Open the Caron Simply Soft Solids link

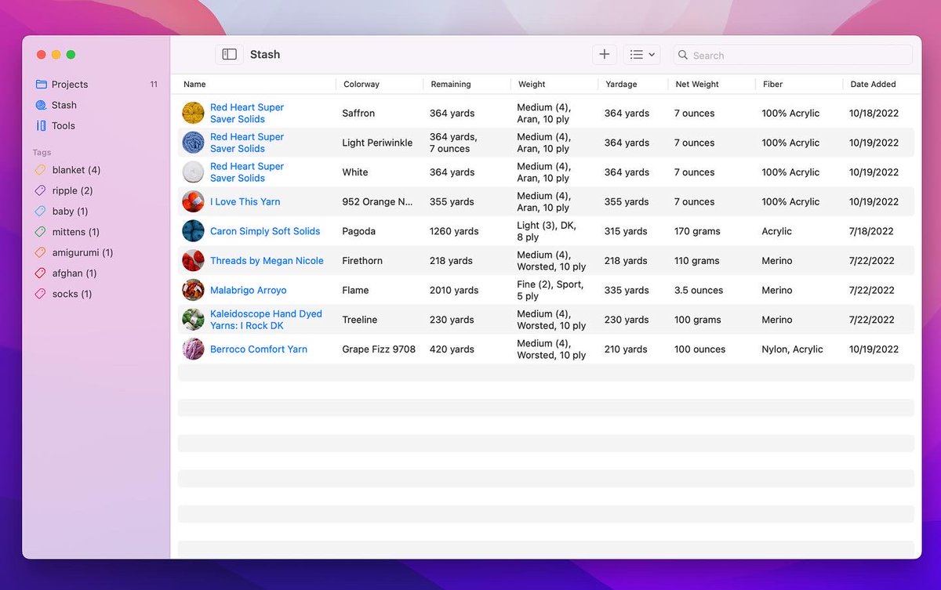265,231
